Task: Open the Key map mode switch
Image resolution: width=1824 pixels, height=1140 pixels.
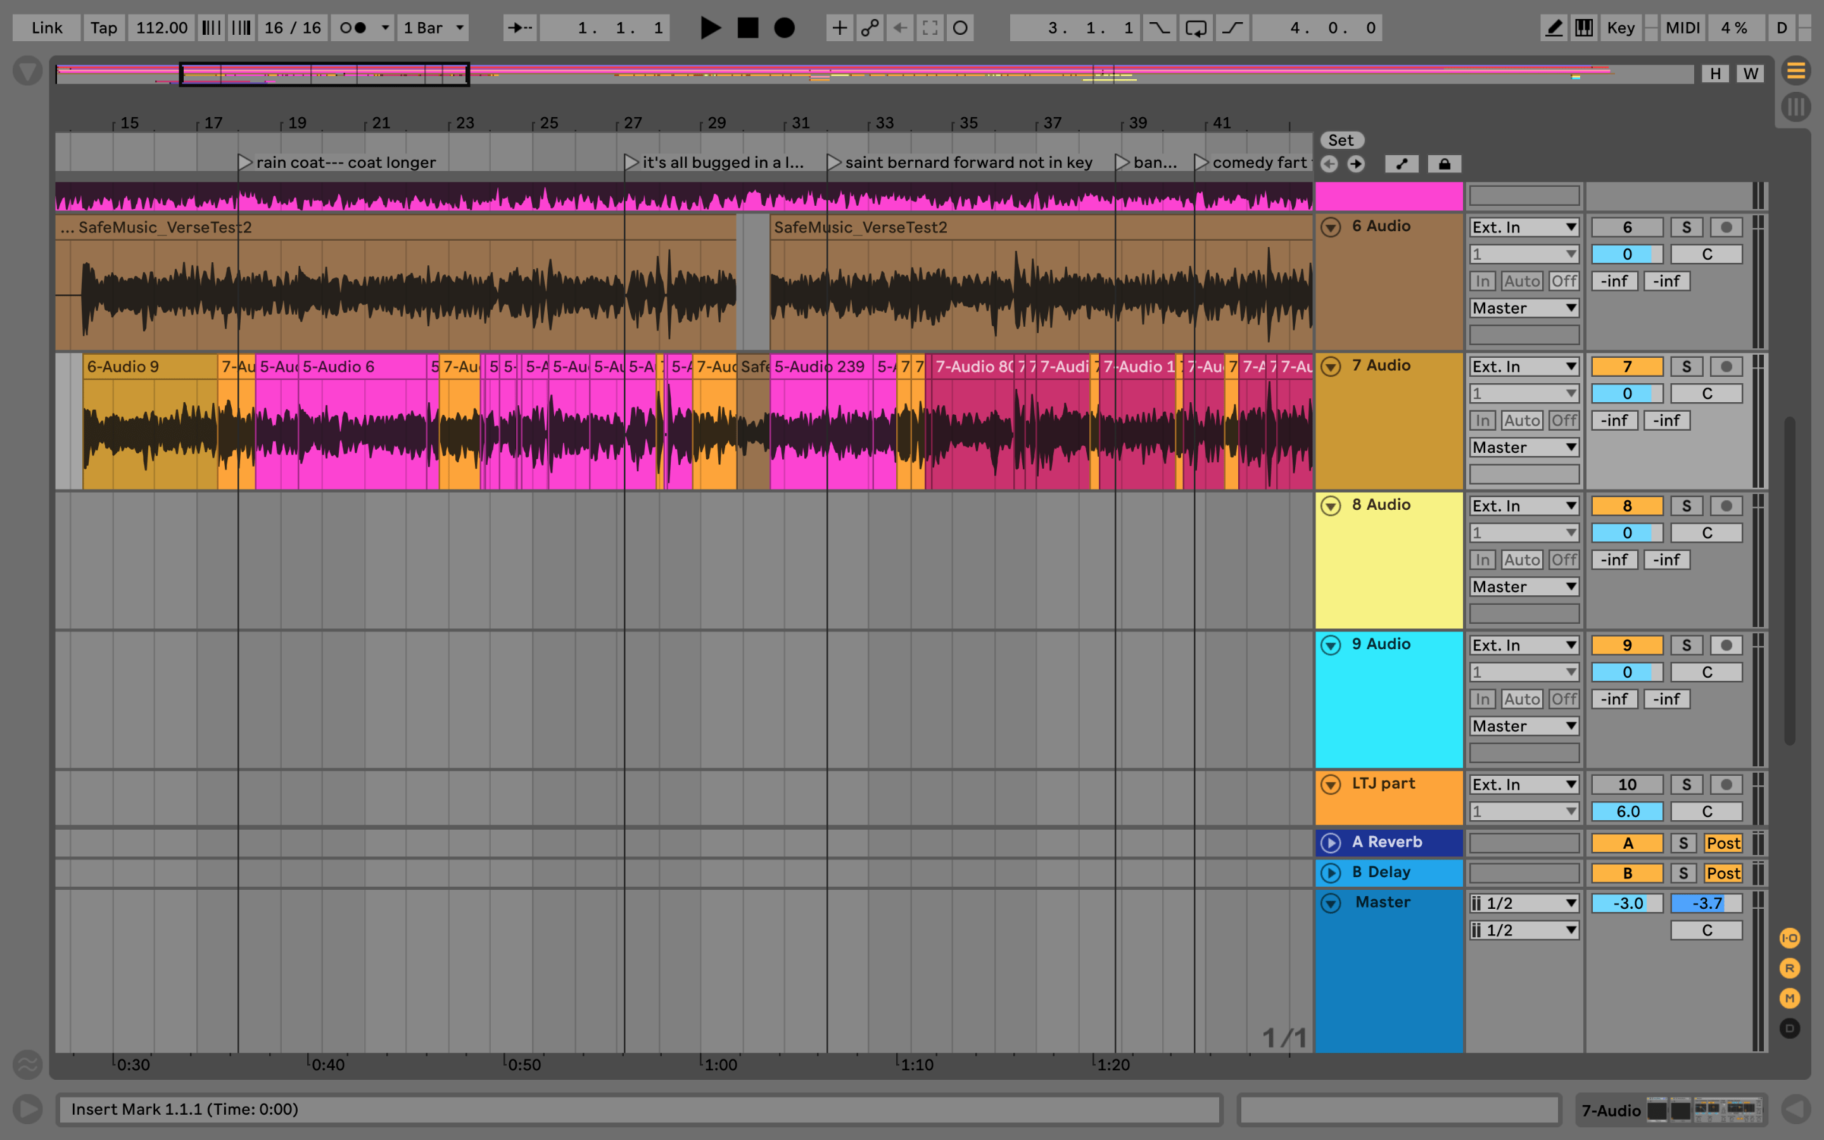Action: point(1619,28)
